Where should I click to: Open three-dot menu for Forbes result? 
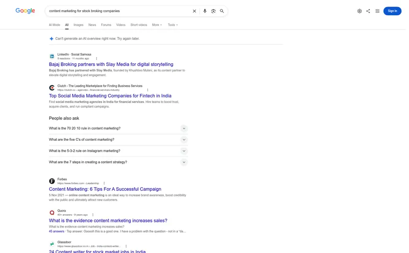click(x=104, y=183)
